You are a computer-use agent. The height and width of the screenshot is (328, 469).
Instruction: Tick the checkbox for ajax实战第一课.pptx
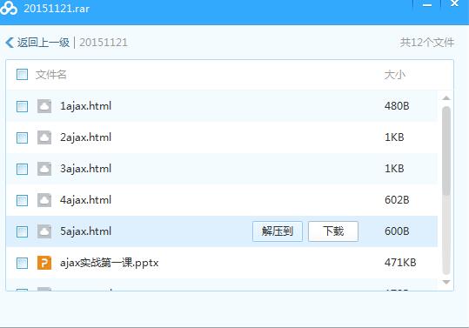tap(22, 263)
